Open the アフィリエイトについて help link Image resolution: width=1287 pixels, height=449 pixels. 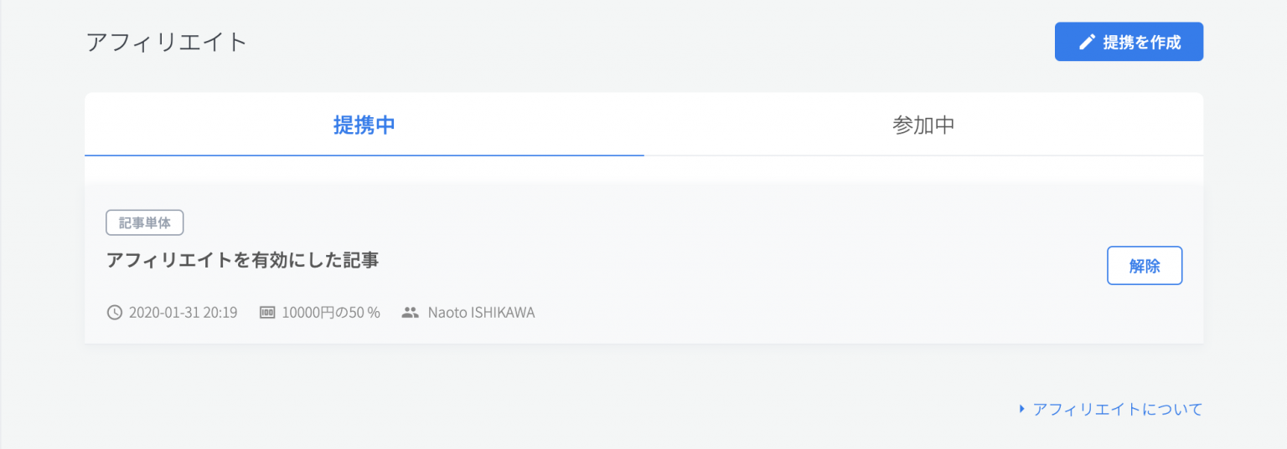pos(1118,410)
